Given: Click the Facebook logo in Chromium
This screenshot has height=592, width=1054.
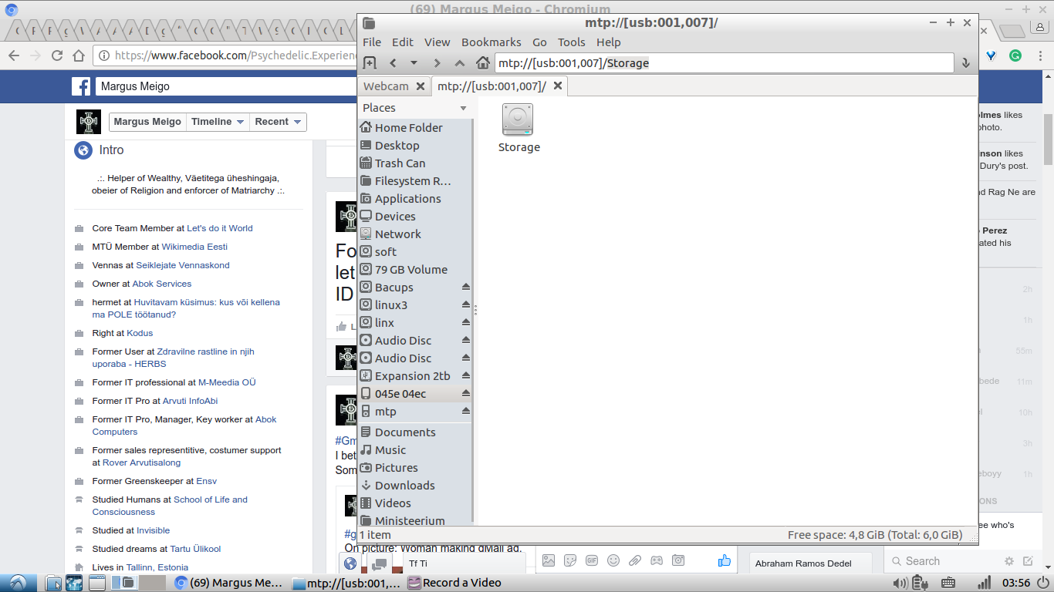Looking at the screenshot, I should point(81,86).
